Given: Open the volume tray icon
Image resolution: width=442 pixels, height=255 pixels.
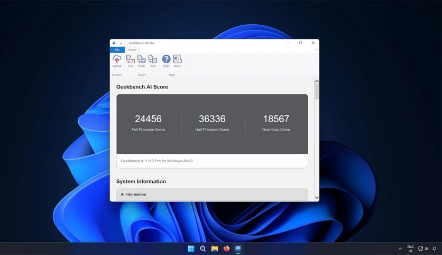Looking at the screenshot, I should point(427,249).
